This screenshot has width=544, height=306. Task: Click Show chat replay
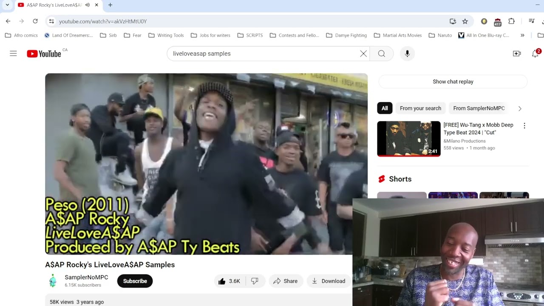point(453,82)
